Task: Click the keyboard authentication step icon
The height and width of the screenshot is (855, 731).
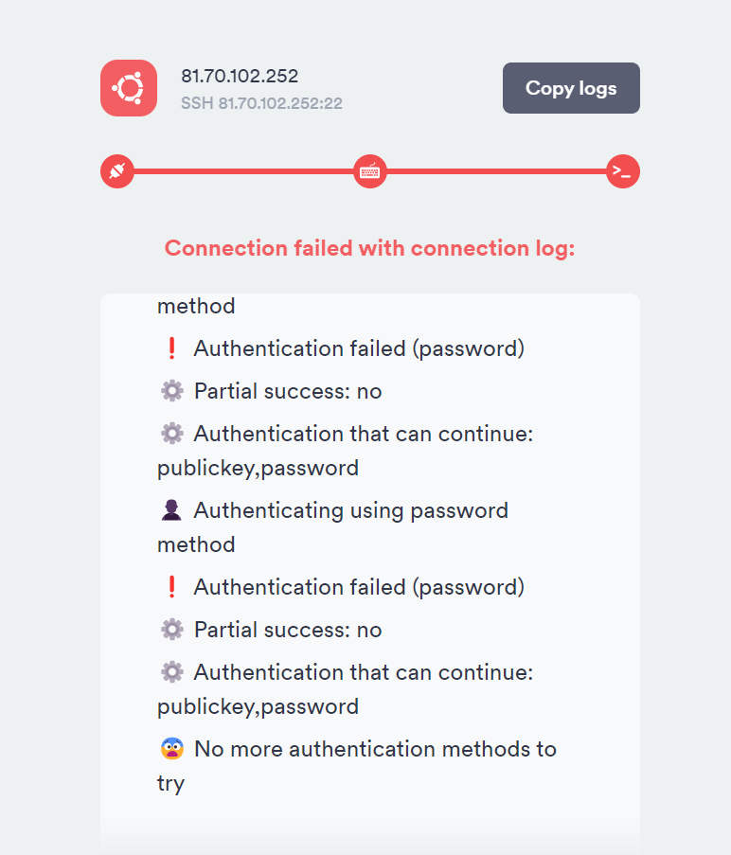Action: coord(370,171)
